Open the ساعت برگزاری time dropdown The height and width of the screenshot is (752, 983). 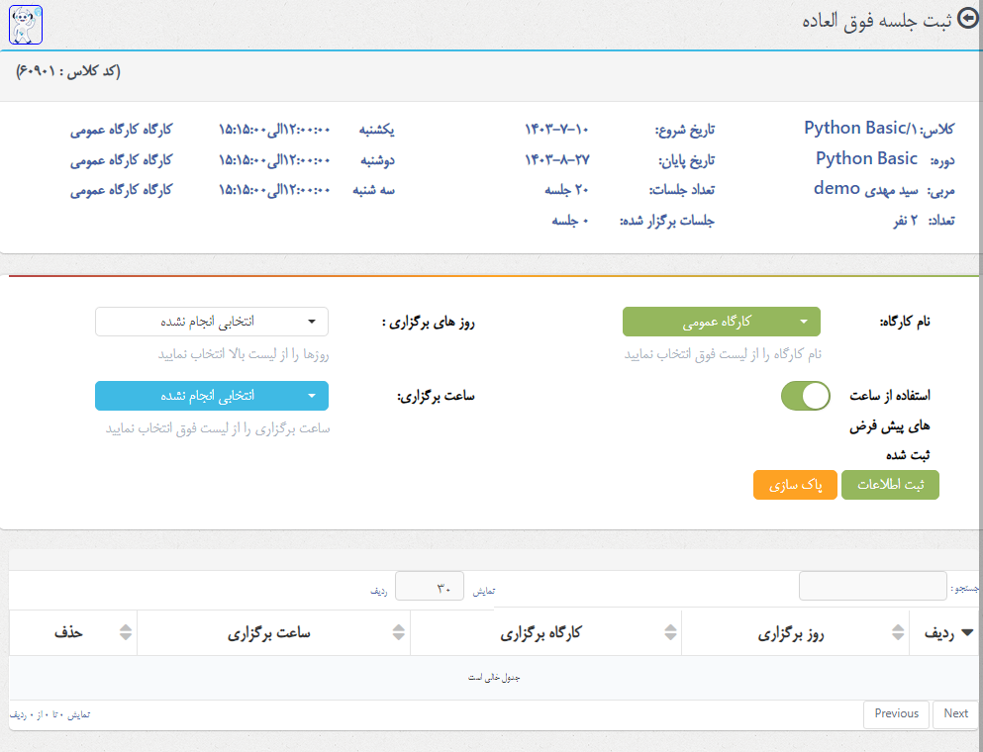point(212,396)
